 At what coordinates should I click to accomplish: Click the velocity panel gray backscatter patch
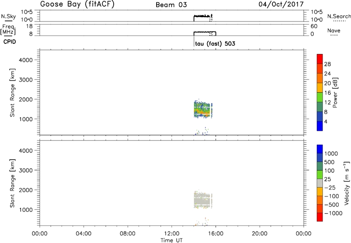203,200
